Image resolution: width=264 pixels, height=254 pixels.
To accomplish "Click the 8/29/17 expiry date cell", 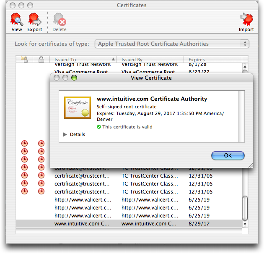I will click(199, 224).
